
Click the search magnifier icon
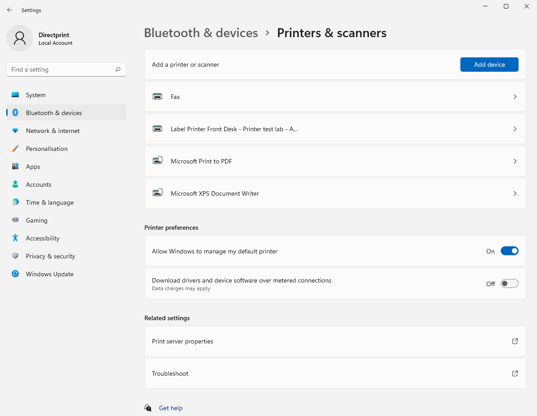(118, 69)
